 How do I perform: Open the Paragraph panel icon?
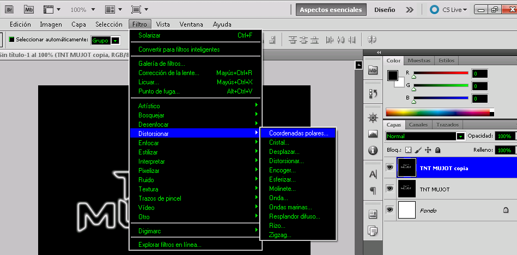pyautogui.click(x=373, y=190)
